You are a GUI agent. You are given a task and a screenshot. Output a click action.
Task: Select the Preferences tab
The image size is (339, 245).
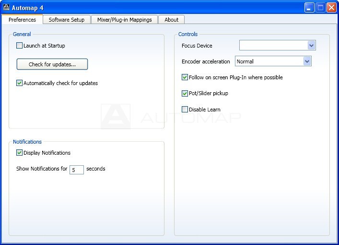(x=22, y=20)
